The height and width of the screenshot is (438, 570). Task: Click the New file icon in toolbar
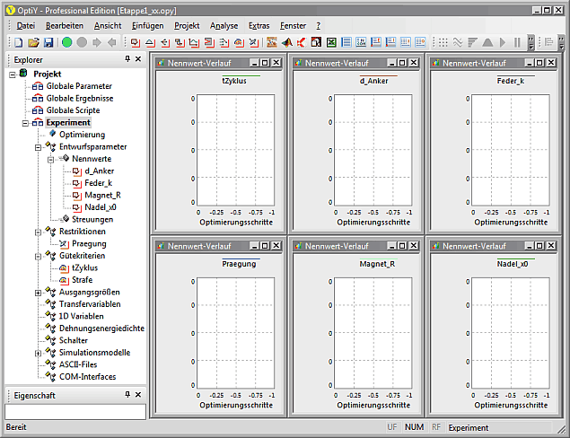click(x=21, y=42)
